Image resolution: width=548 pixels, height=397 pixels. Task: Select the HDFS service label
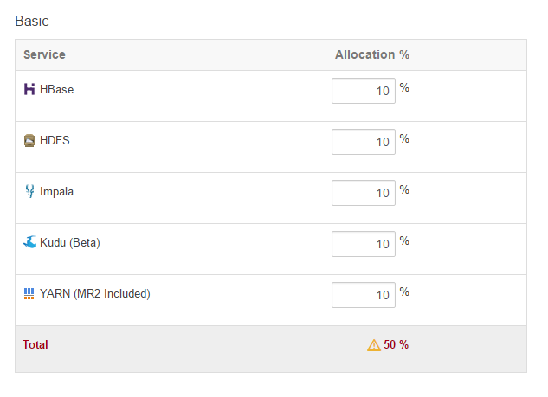click(x=55, y=140)
